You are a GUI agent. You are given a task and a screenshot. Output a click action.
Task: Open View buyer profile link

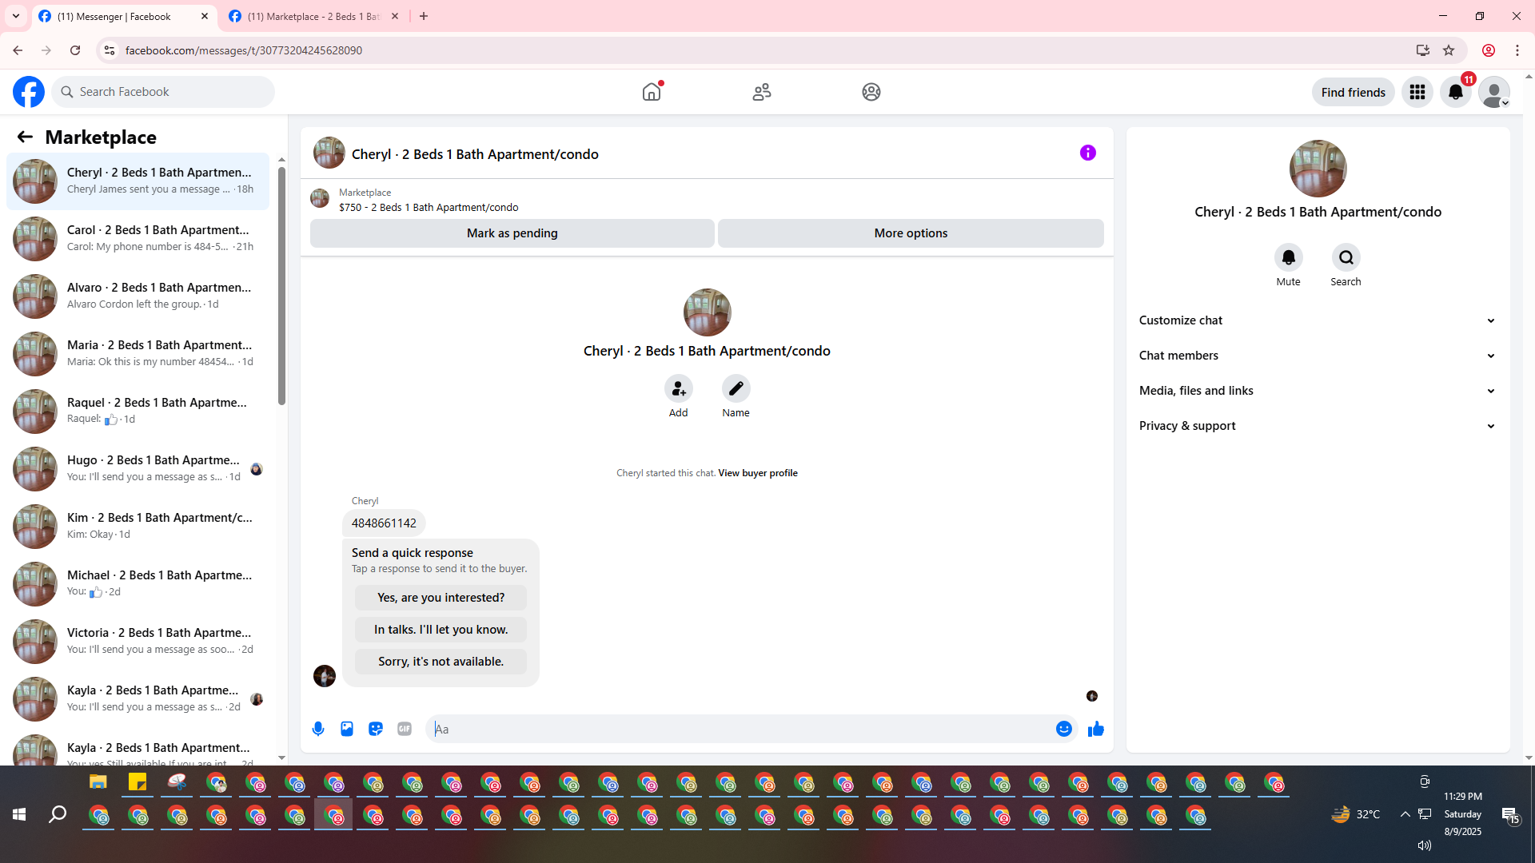click(757, 473)
